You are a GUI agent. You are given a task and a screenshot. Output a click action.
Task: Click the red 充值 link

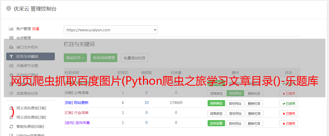(x=36, y=29)
